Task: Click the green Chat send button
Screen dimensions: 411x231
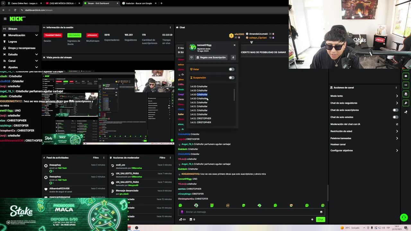Action: click(x=320, y=219)
